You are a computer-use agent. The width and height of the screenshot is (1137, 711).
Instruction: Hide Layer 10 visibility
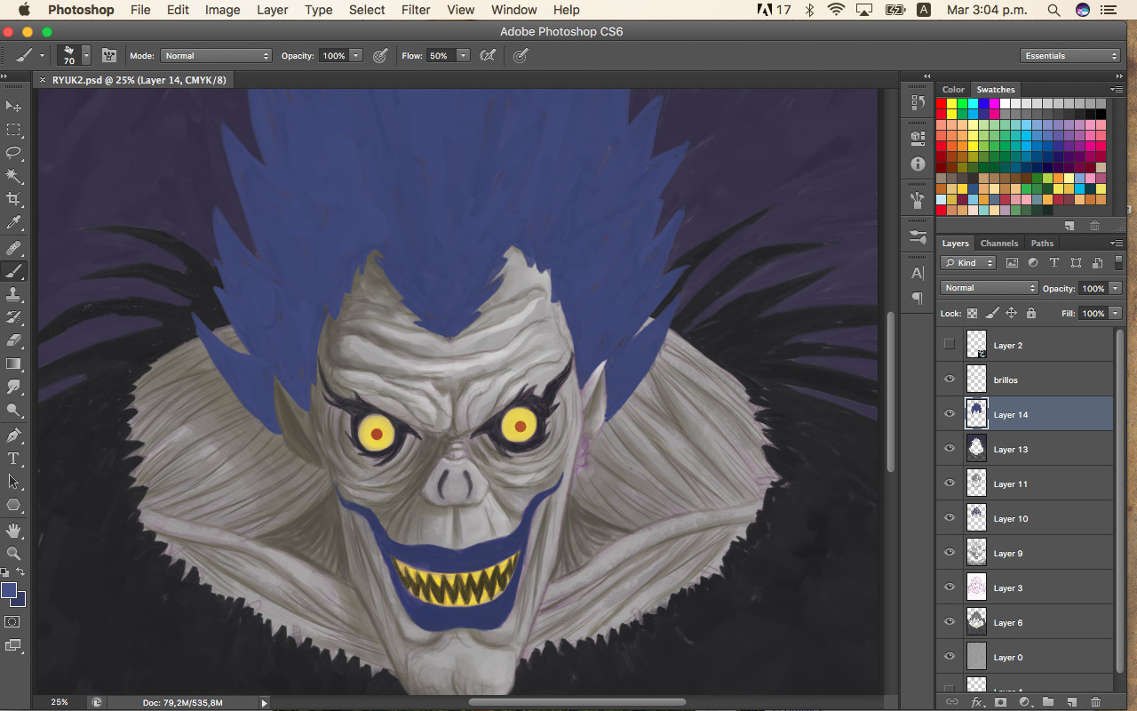950,518
